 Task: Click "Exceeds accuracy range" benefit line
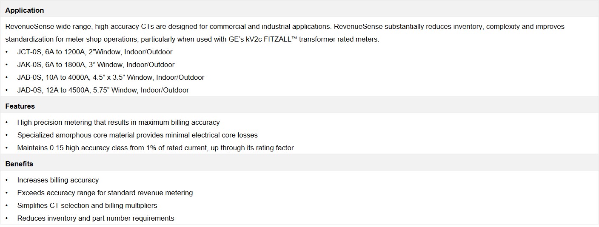pyautogui.click(x=105, y=193)
